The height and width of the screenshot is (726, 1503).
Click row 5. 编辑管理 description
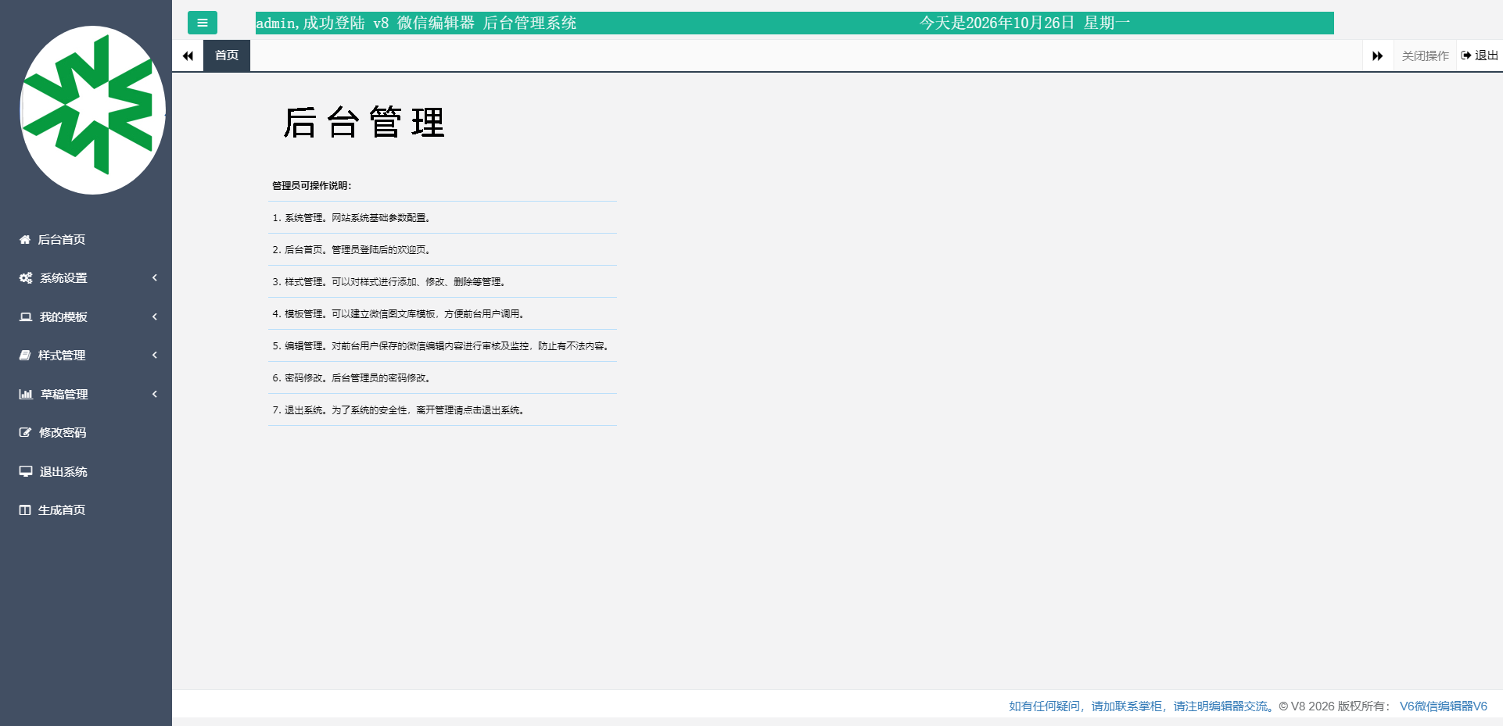click(443, 346)
